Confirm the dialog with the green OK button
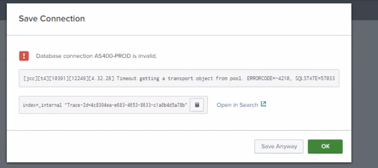 click(325, 146)
